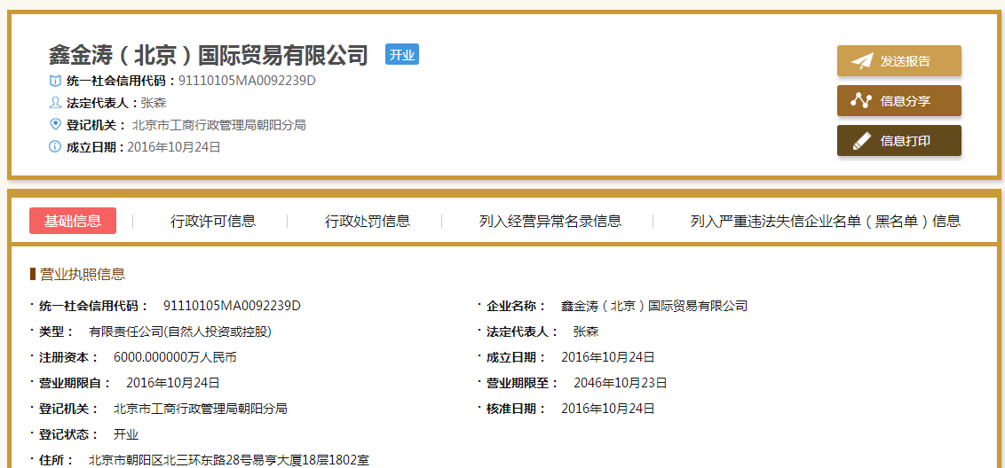Screen dimensions: 1005x468
Task: Click the paper plane icon on 发送报告
Action: (x=862, y=61)
